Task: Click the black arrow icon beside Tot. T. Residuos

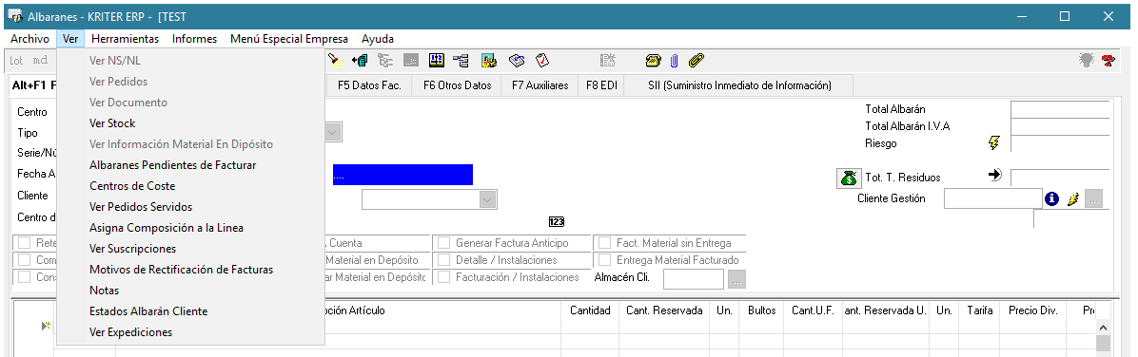Action: click(x=995, y=175)
